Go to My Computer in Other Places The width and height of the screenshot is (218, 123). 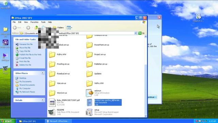pyautogui.click(x=23, y=88)
